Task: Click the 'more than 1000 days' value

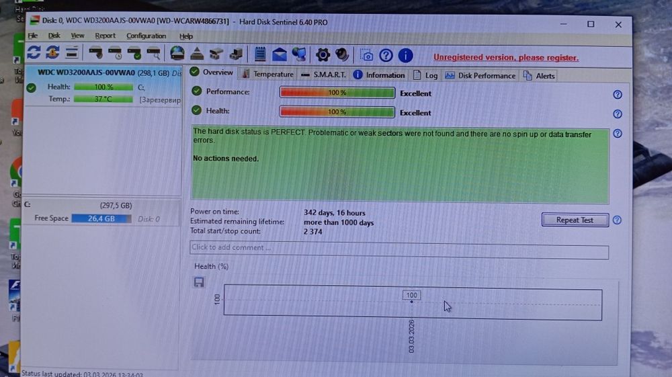Action: [x=339, y=223]
